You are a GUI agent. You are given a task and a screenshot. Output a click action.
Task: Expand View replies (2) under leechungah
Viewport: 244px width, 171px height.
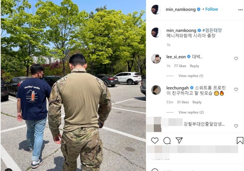191,112
